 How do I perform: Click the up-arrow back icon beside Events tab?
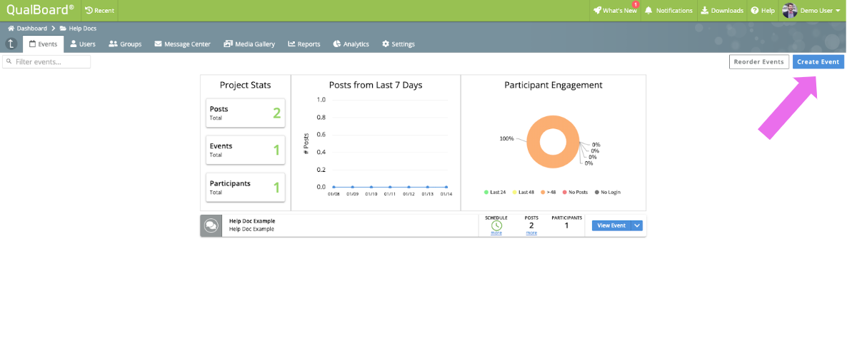pyautogui.click(x=11, y=44)
